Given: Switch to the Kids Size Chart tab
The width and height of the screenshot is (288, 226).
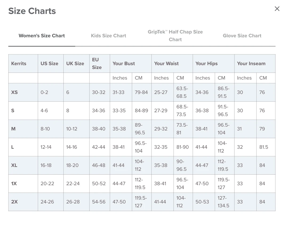Looking at the screenshot, I should point(108,36).
